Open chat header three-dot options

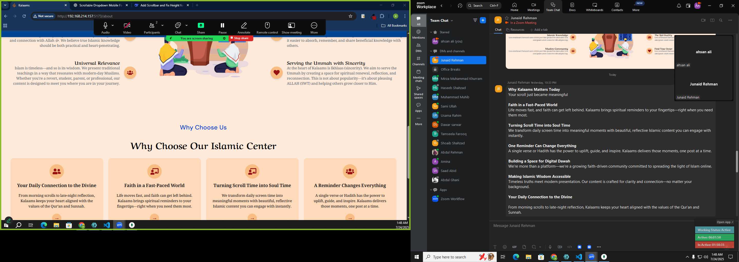tap(730, 20)
